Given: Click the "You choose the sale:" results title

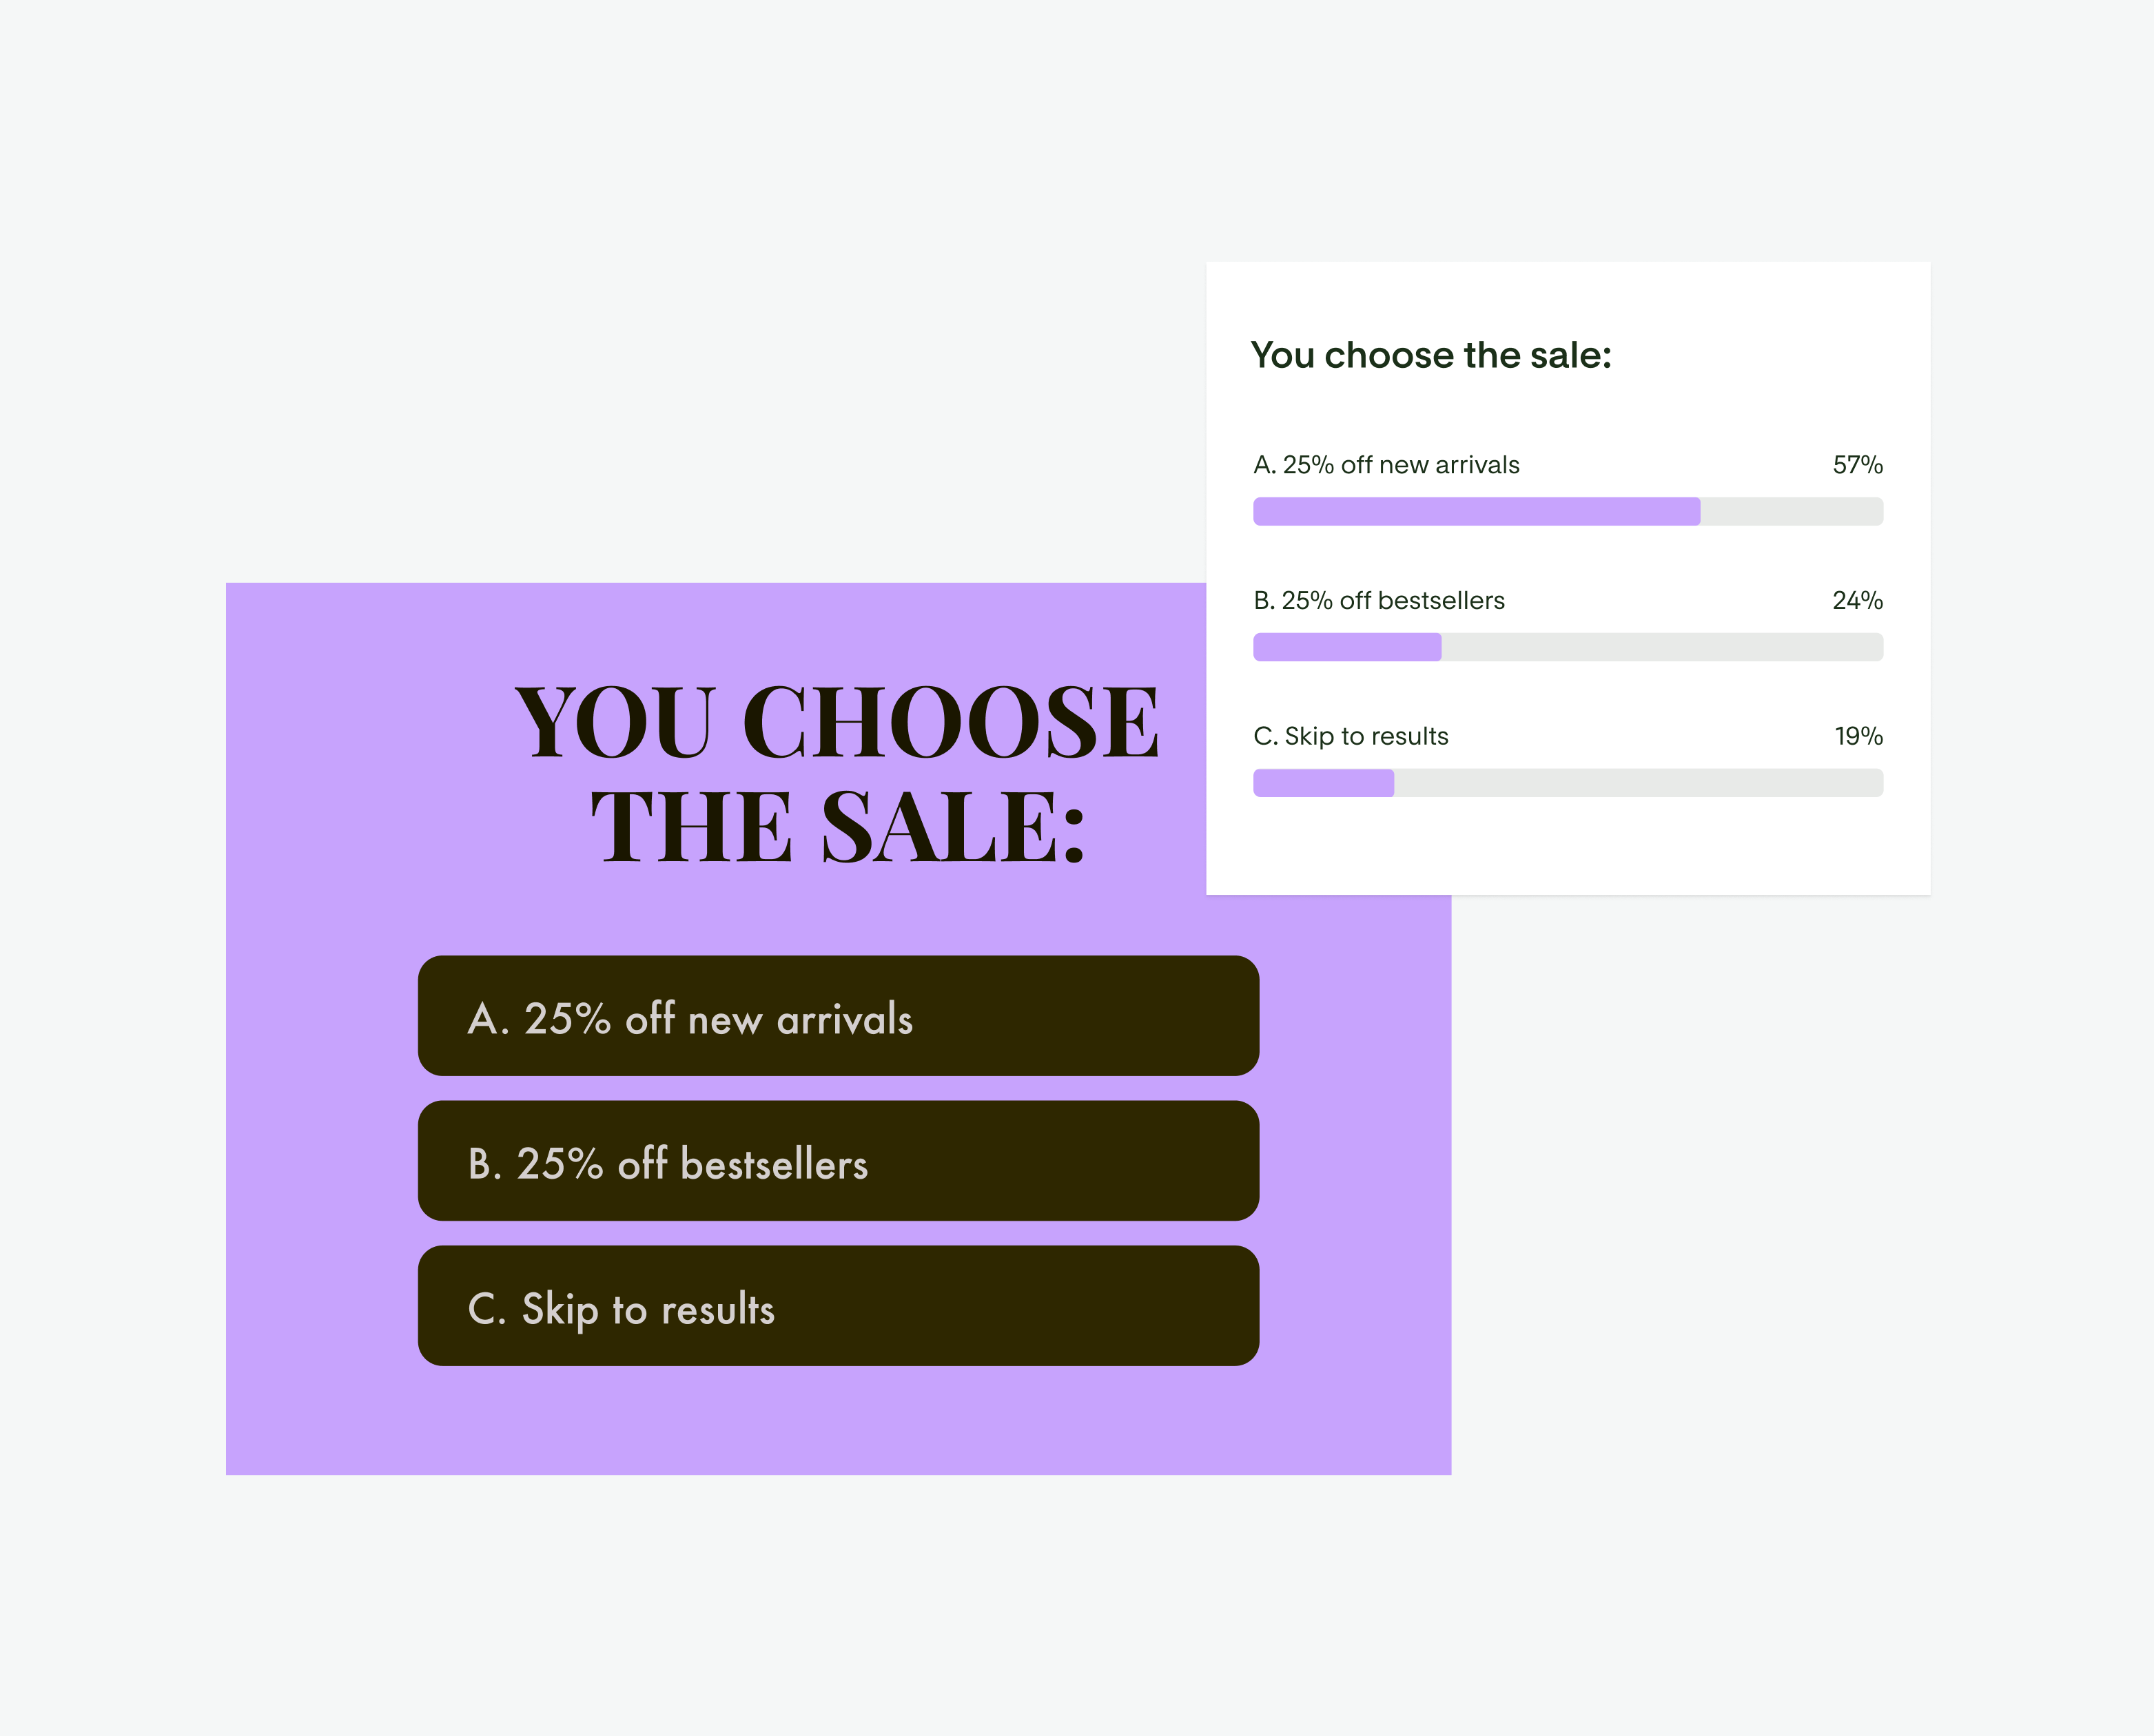Looking at the screenshot, I should point(1430,355).
